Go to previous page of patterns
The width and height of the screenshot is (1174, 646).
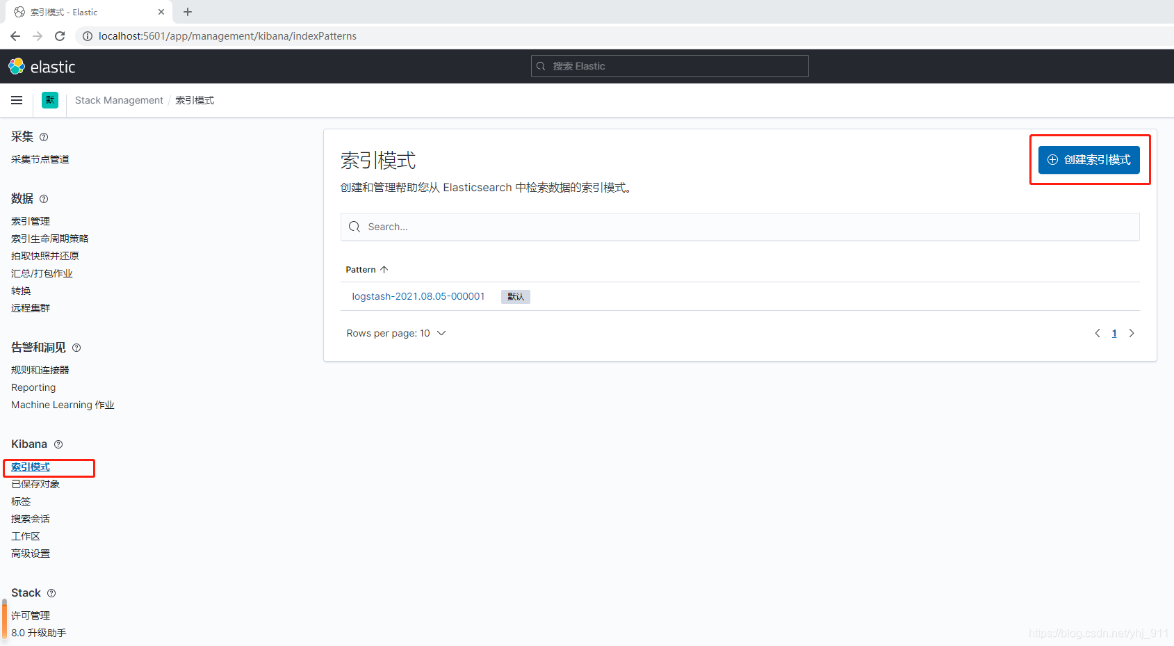1098,333
